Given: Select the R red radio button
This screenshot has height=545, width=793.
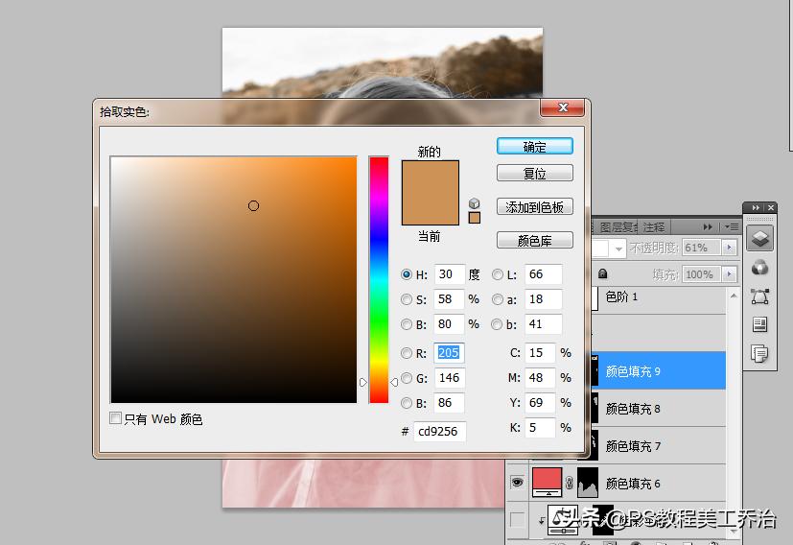Looking at the screenshot, I should 407,353.
